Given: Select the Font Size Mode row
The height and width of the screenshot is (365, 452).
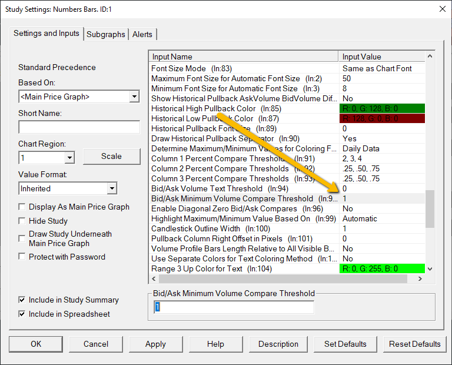Looking at the screenshot, I should pyautogui.click(x=287, y=68).
